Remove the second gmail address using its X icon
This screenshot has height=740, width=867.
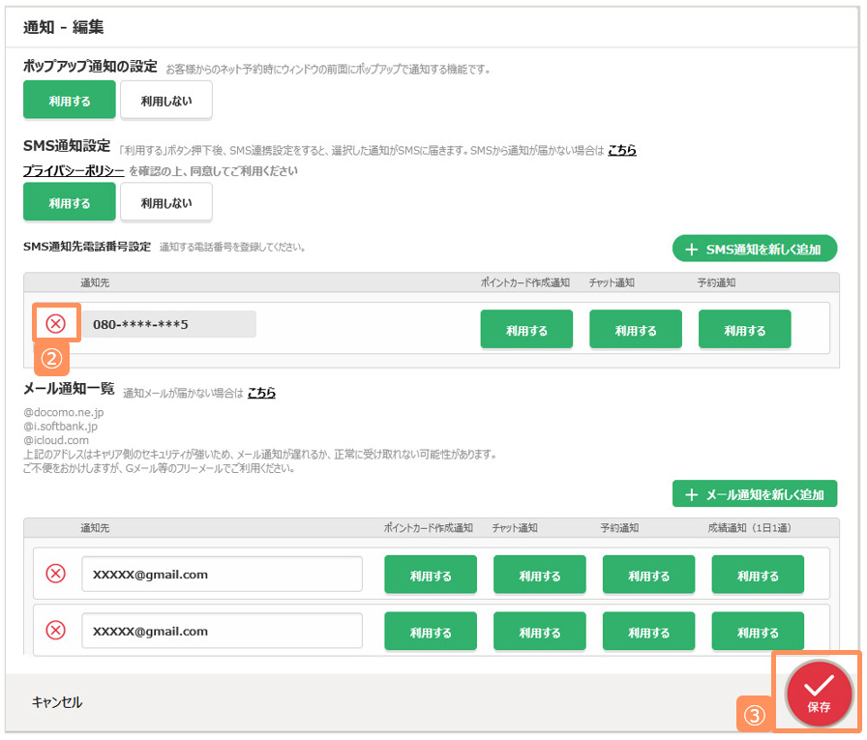point(56,631)
